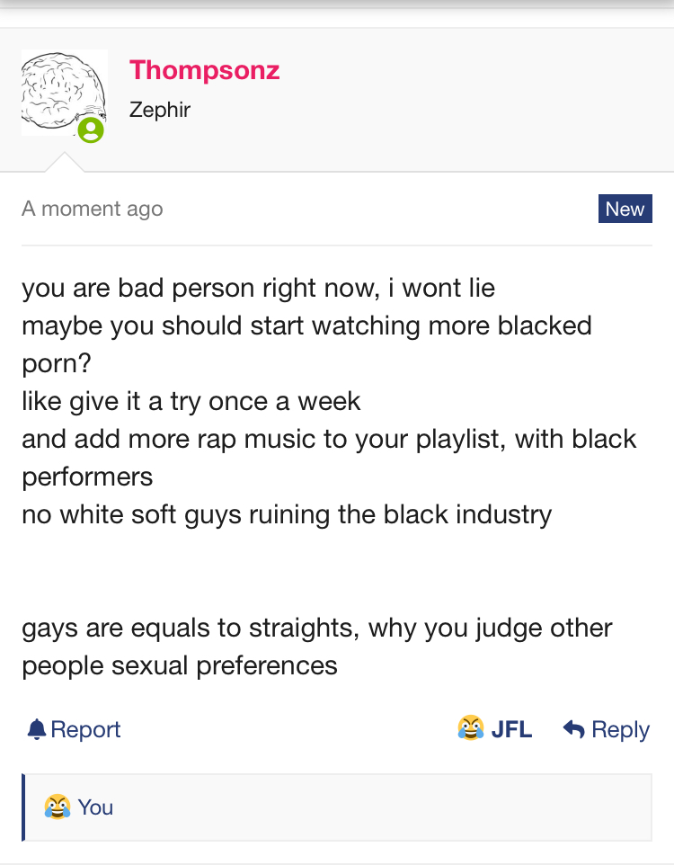Image resolution: width=674 pixels, height=865 pixels.
Task: Click the reaction emoji beside You
Action: point(58,807)
